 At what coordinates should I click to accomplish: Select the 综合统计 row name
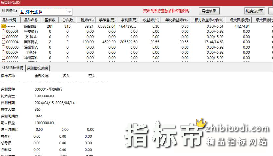[31, 26]
